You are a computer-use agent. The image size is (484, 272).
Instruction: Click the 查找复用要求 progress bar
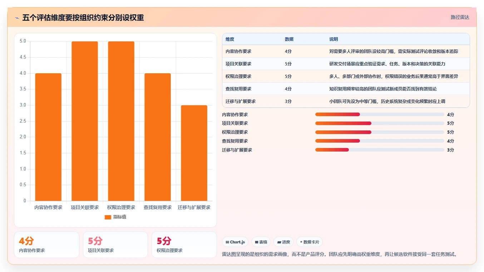(380, 141)
